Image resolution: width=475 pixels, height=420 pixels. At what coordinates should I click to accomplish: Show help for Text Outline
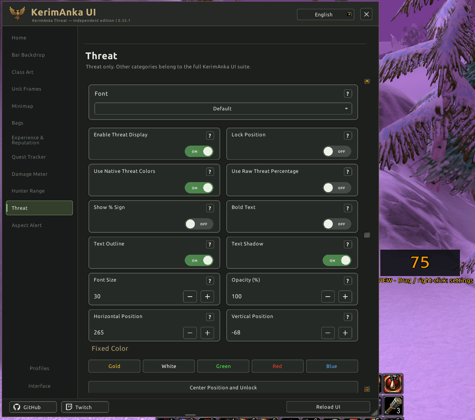(209, 244)
